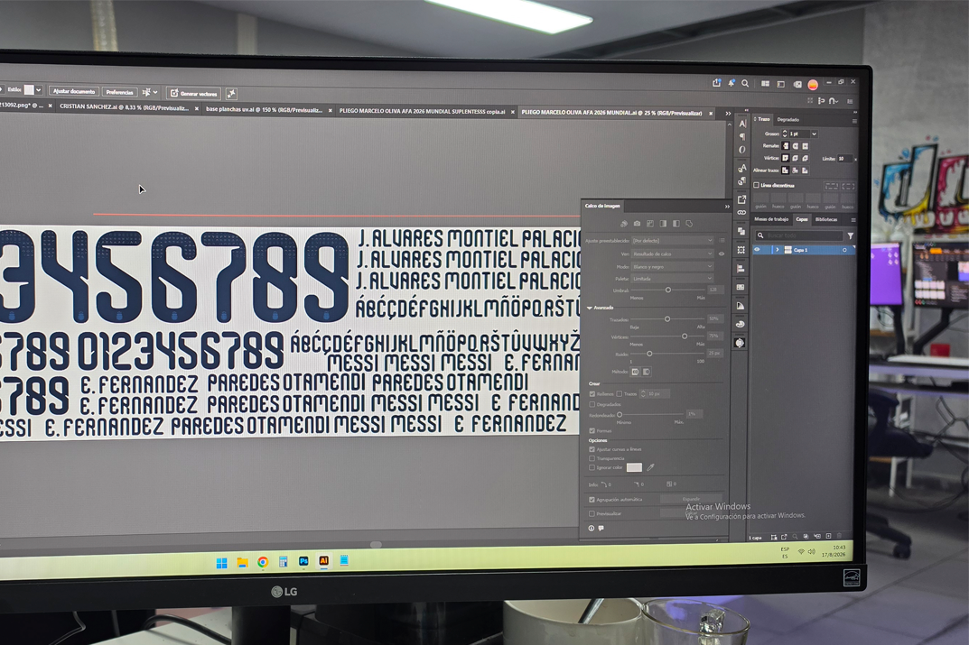Expand Capa 1 layer chevron

point(778,250)
